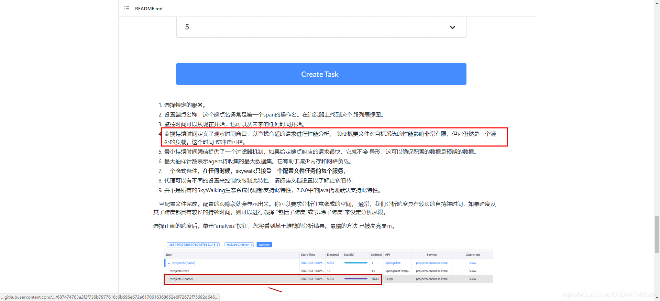Open the Include Children dropdown

pos(239,245)
